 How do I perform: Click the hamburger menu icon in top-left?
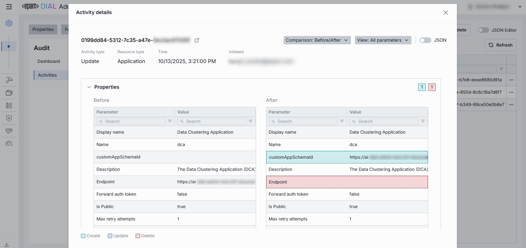[9, 7]
